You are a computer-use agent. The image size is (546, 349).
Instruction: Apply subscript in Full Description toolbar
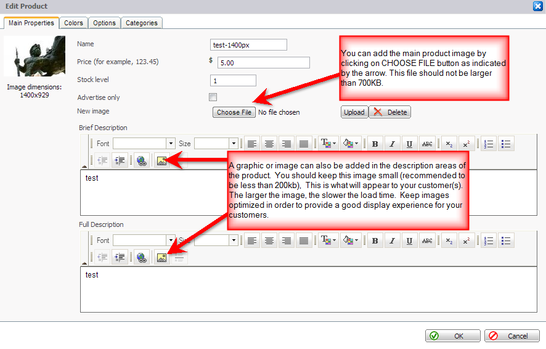pos(449,240)
